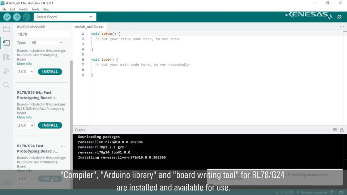Open the Select Board dropdown
The width and height of the screenshot is (347, 195).
pyautogui.click(x=65, y=17)
